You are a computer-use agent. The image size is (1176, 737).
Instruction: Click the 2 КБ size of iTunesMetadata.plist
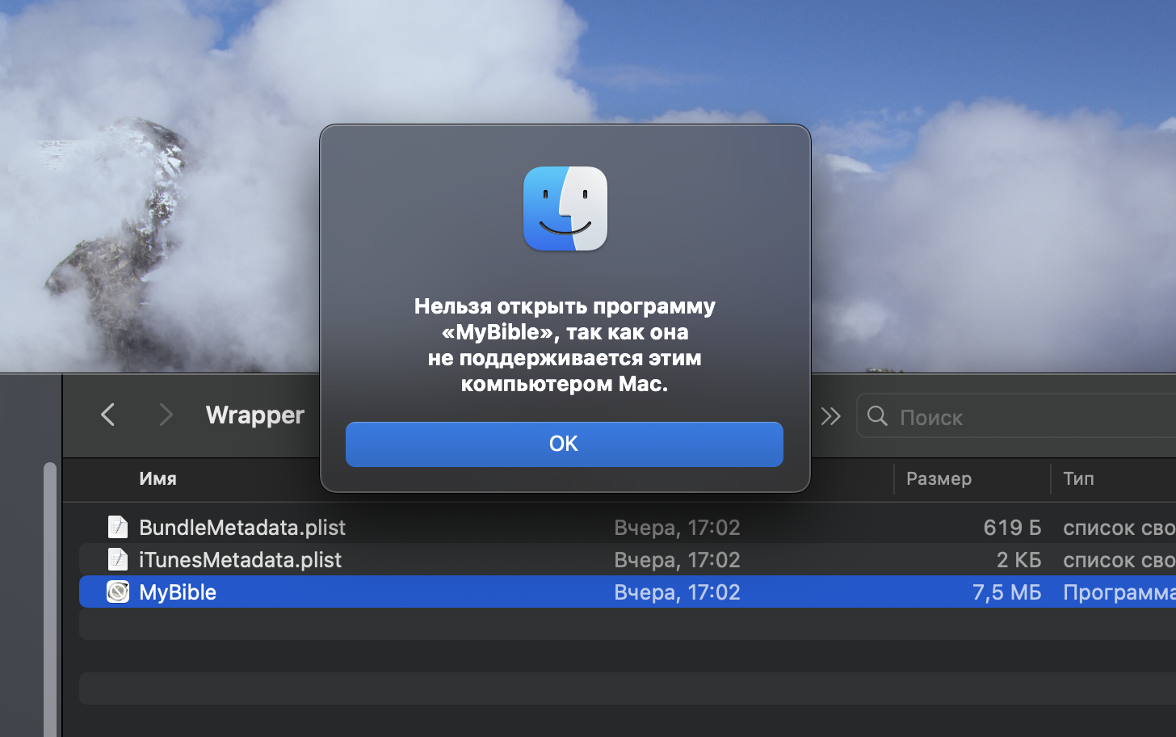1018,560
